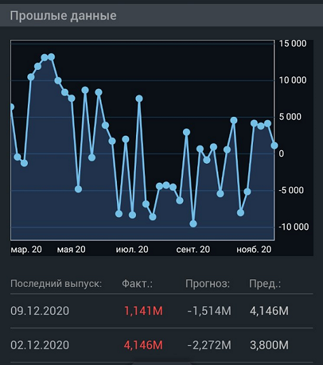Tap the actual value 4,146M in red

click(x=143, y=345)
